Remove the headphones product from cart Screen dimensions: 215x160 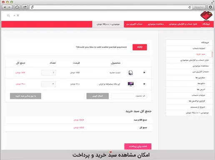pos(144,72)
